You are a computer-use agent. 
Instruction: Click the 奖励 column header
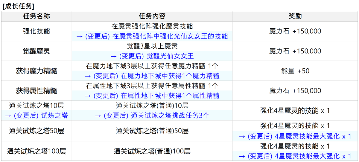tap(295, 16)
